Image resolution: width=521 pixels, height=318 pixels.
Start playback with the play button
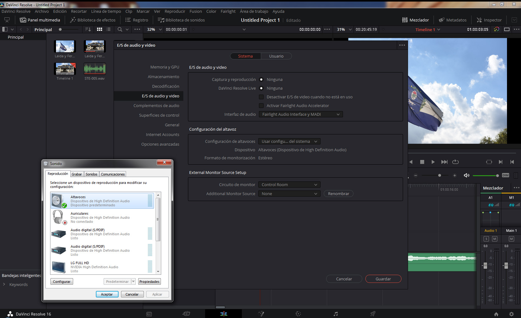tap(433, 162)
